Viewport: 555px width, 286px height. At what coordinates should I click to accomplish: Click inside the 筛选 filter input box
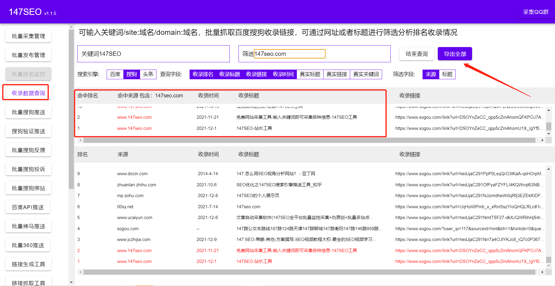pyautogui.click(x=290, y=54)
